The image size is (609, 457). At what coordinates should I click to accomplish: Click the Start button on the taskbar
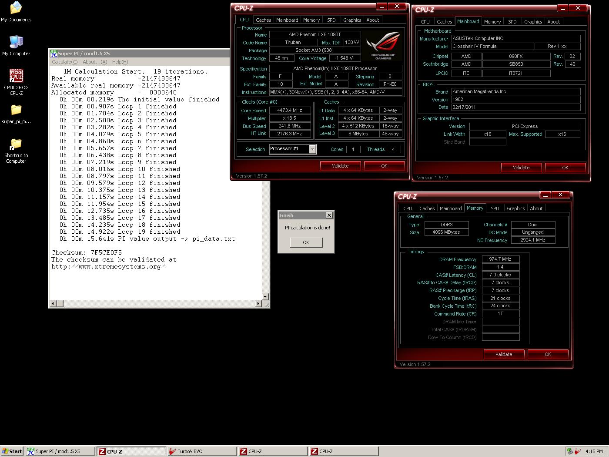click(12, 451)
